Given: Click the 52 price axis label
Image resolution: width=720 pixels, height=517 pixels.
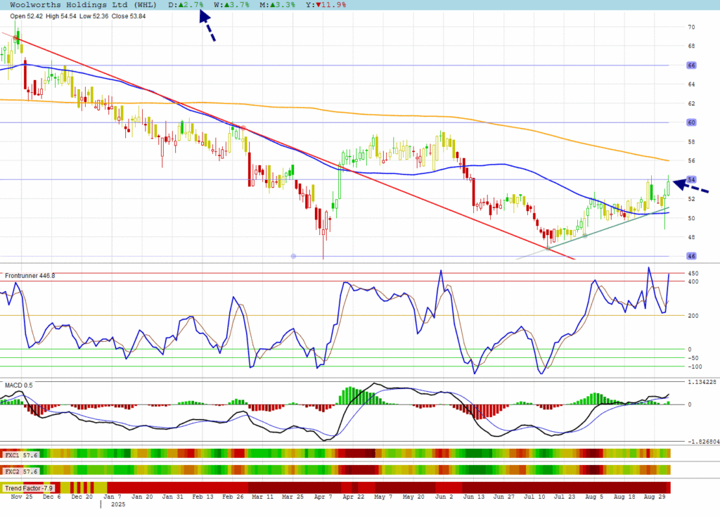Looking at the screenshot, I should [691, 199].
